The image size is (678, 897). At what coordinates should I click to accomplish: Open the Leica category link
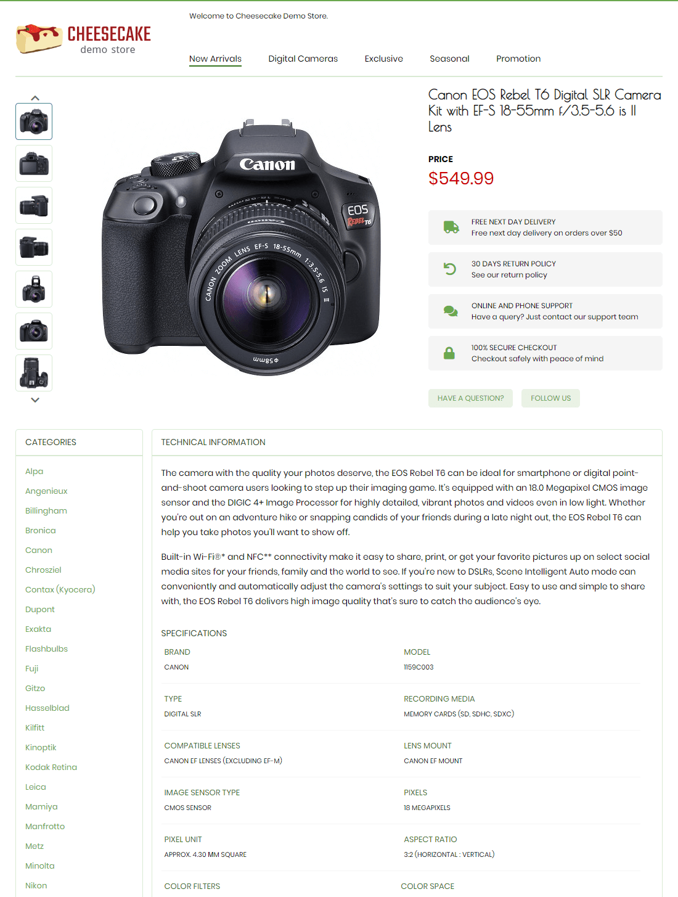36,787
